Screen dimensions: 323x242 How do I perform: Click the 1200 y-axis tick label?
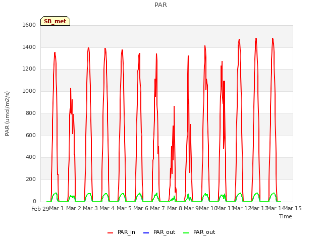[x=29, y=69]
